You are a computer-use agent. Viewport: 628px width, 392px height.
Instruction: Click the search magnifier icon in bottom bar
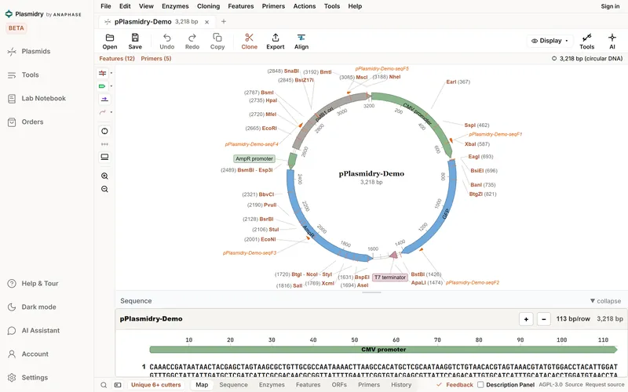[x=104, y=385]
